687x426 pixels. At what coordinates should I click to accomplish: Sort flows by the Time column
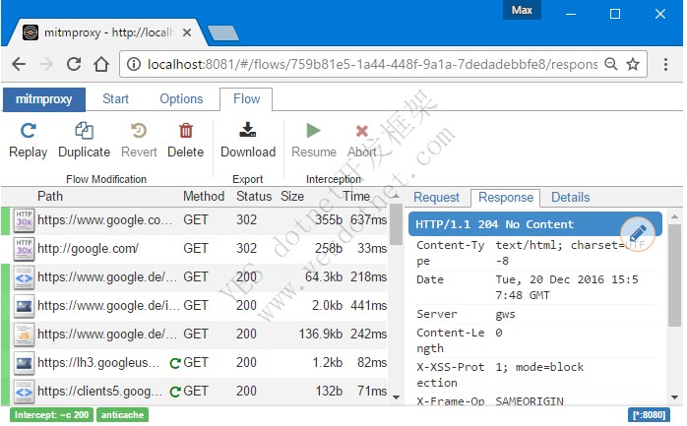click(x=356, y=196)
